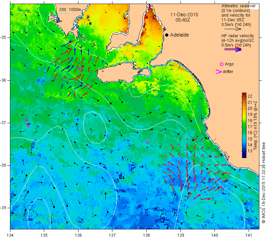Click the '137' longitude axis label

(x=112, y=235)
